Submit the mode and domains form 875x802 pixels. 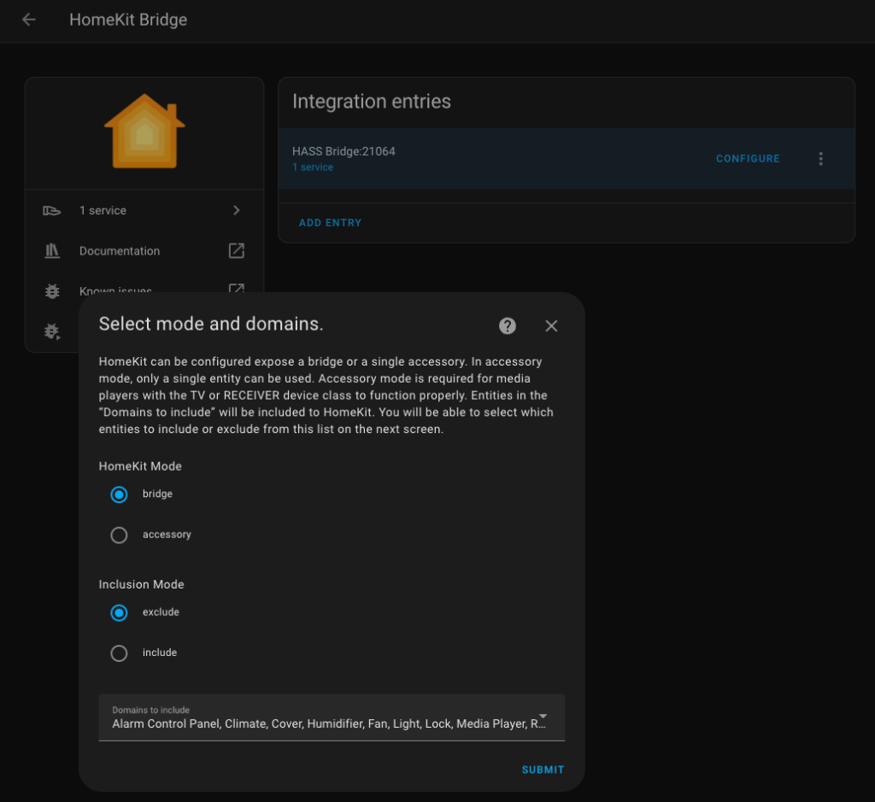[x=543, y=770]
